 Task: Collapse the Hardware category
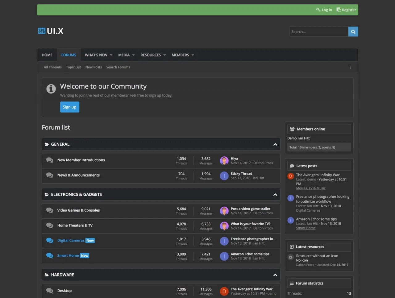pos(275,275)
